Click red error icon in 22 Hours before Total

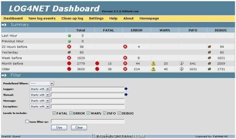point(69,47)
